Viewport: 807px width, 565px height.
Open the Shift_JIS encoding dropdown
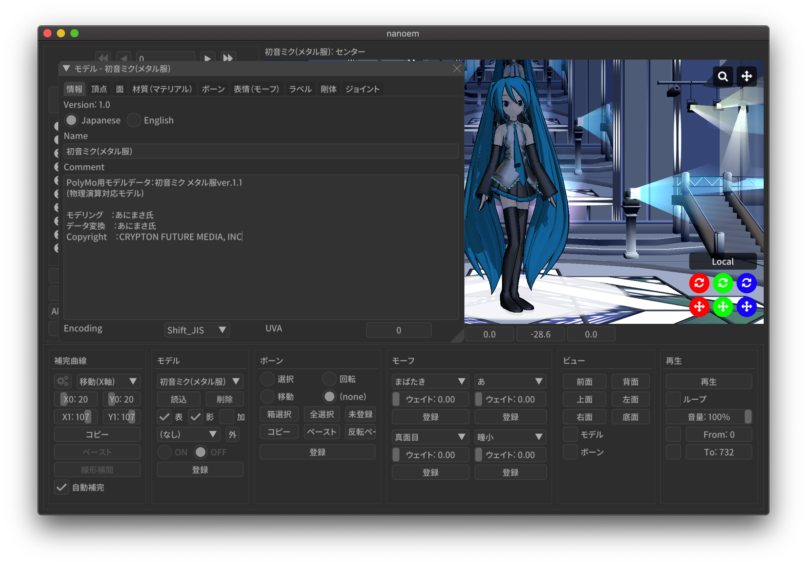click(197, 330)
